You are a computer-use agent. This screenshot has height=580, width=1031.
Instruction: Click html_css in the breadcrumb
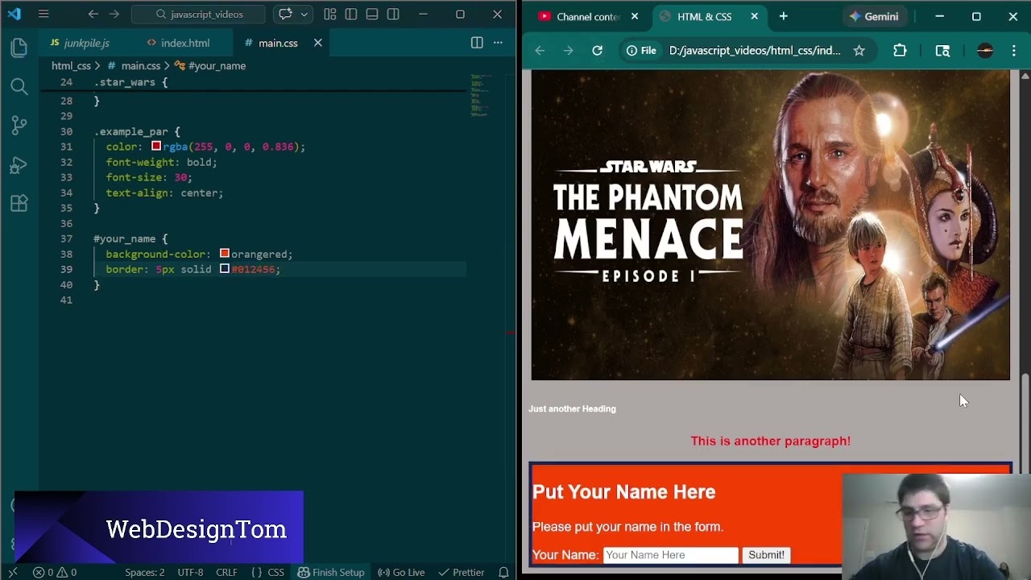click(x=71, y=66)
